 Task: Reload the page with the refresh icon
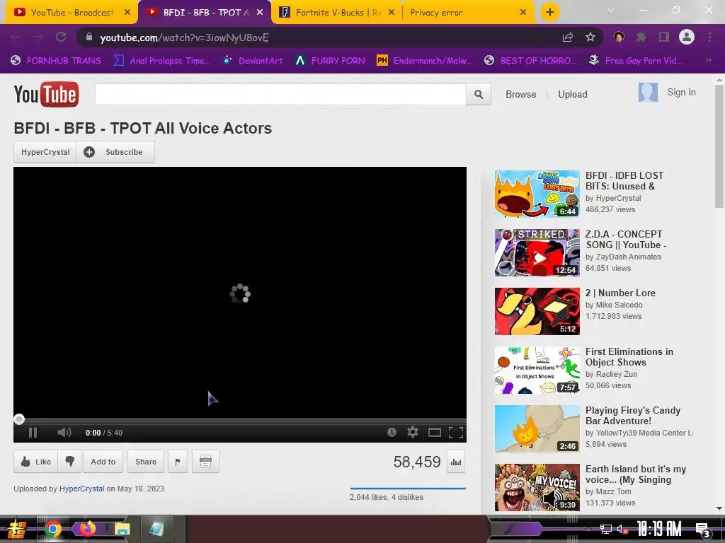click(x=61, y=37)
